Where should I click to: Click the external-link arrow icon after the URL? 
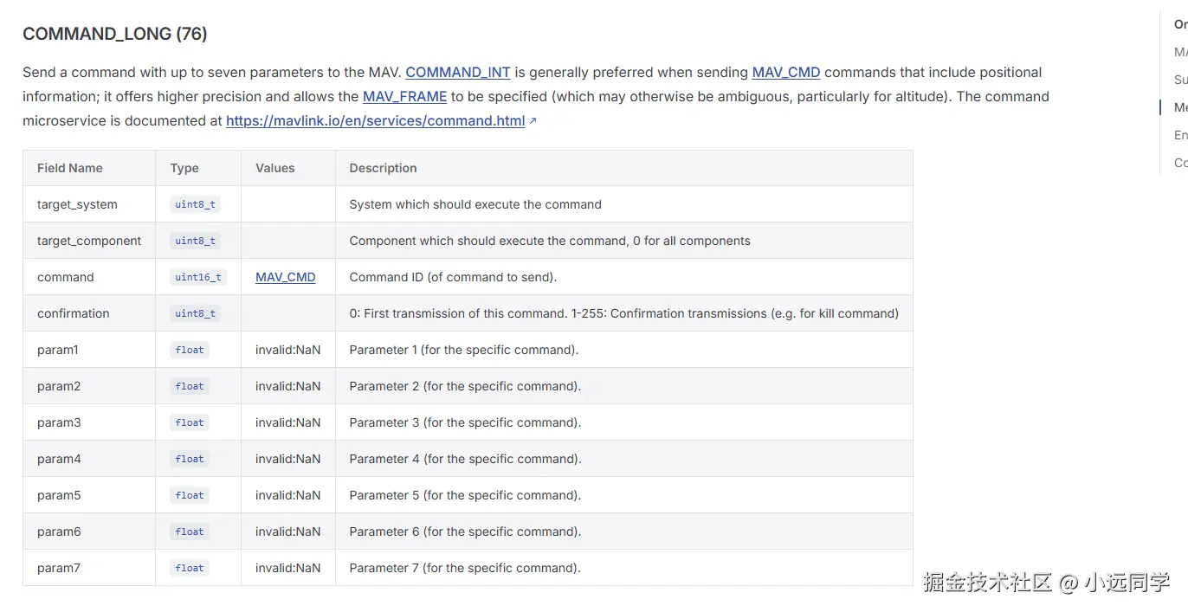[533, 121]
